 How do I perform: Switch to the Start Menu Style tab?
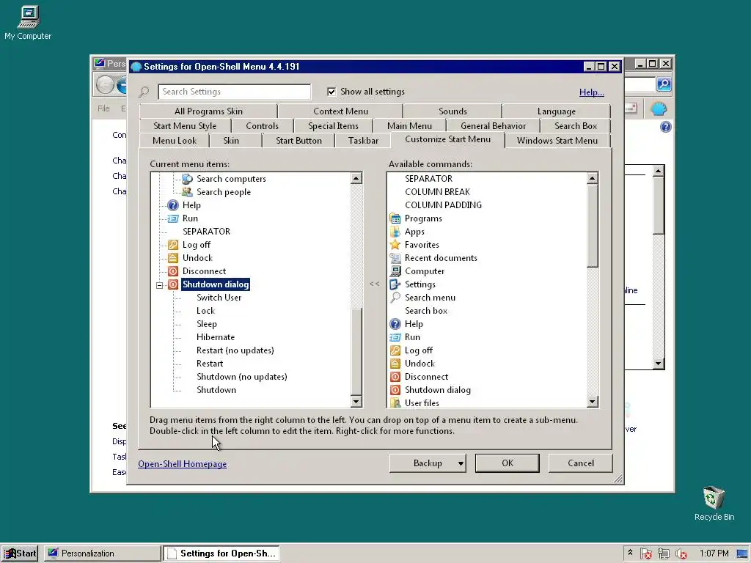click(x=185, y=126)
